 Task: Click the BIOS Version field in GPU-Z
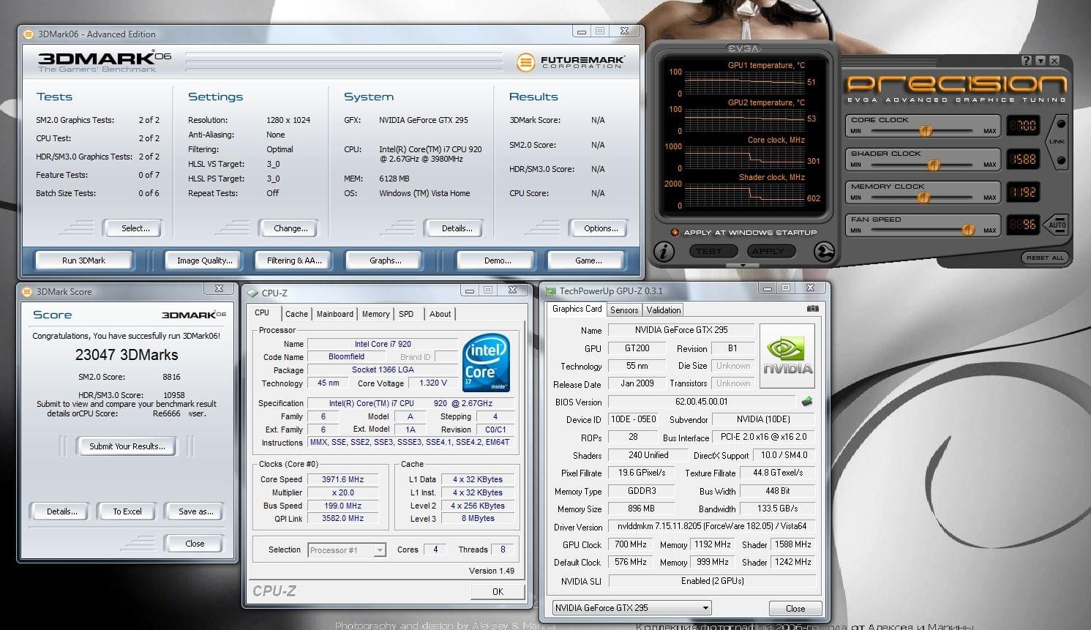[701, 402]
